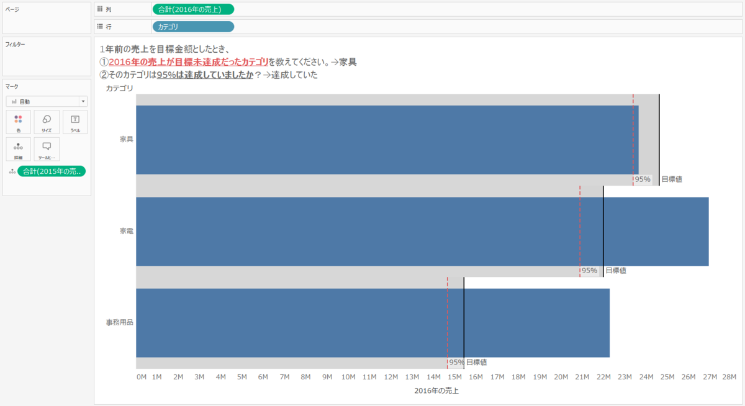Click the red underlined 2016年の売上が目標未達成だった title text
The height and width of the screenshot is (406, 745).
(188, 62)
